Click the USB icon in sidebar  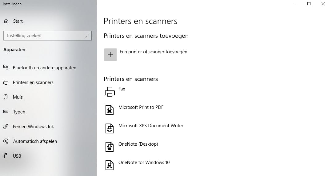coord(6,156)
